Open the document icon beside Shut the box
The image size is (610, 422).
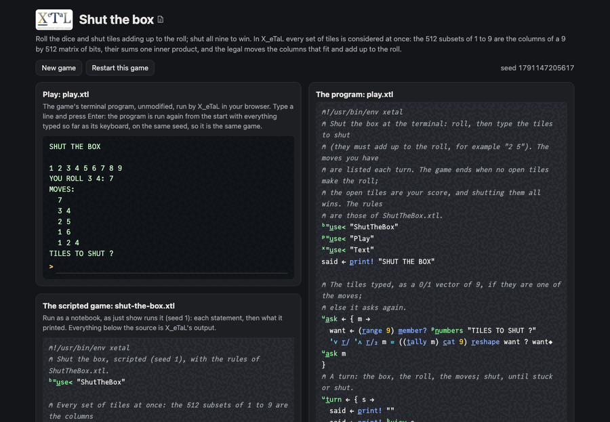pyautogui.click(x=160, y=20)
